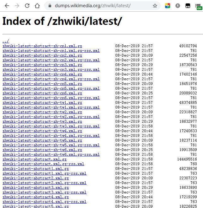Download zhwiki-latest-abstract4.xml.gz
Viewport: 203px width, 208px height.
tap(36, 197)
